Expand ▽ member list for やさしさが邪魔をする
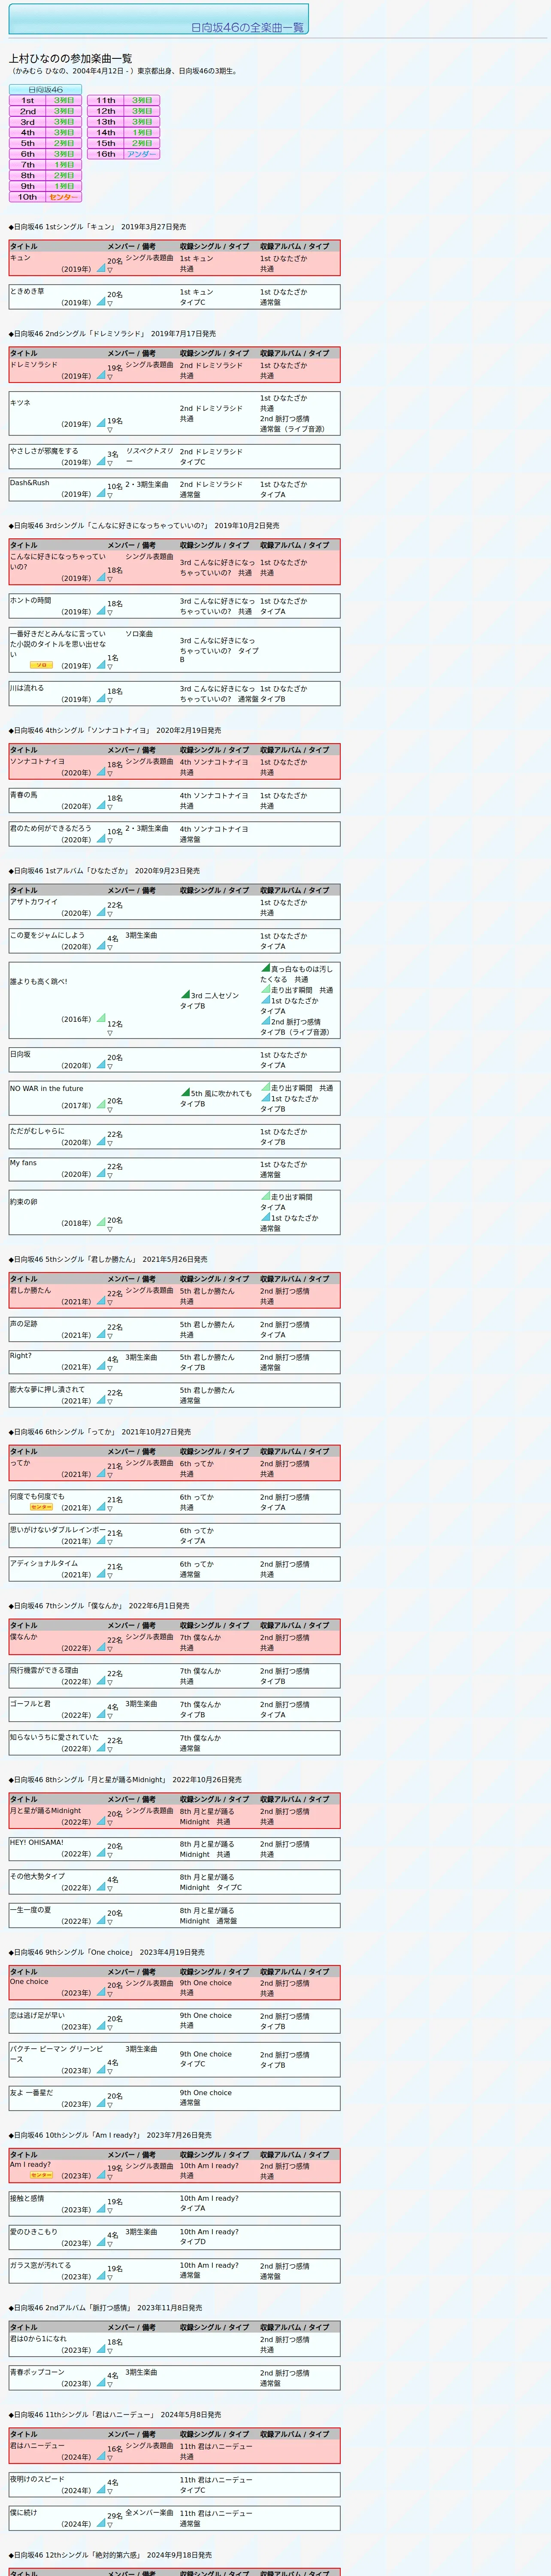The width and height of the screenshot is (551, 2576). [110, 463]
